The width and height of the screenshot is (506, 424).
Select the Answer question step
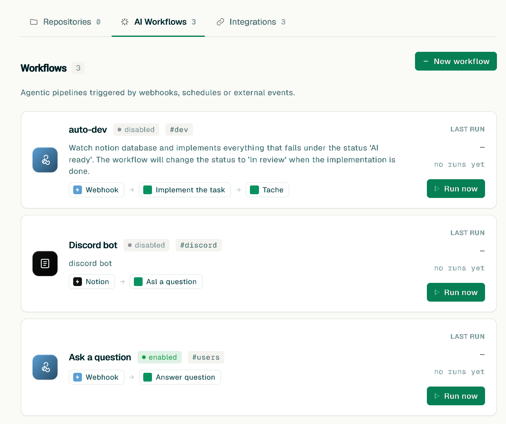180,377
